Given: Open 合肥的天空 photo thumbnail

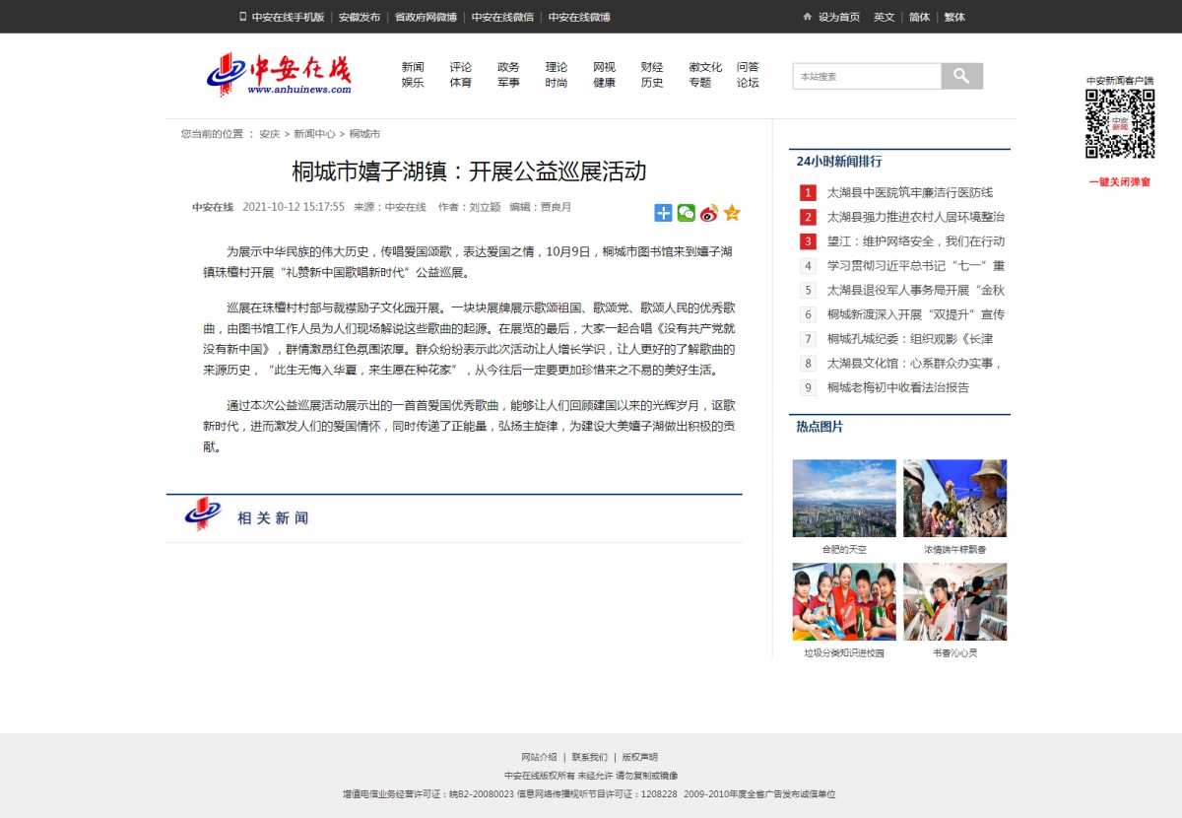Looking at the screenshot, I should tap(844, 498).
